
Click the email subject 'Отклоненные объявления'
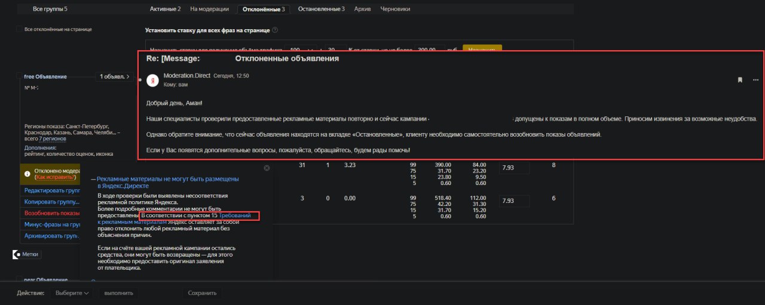pos(287,58)
